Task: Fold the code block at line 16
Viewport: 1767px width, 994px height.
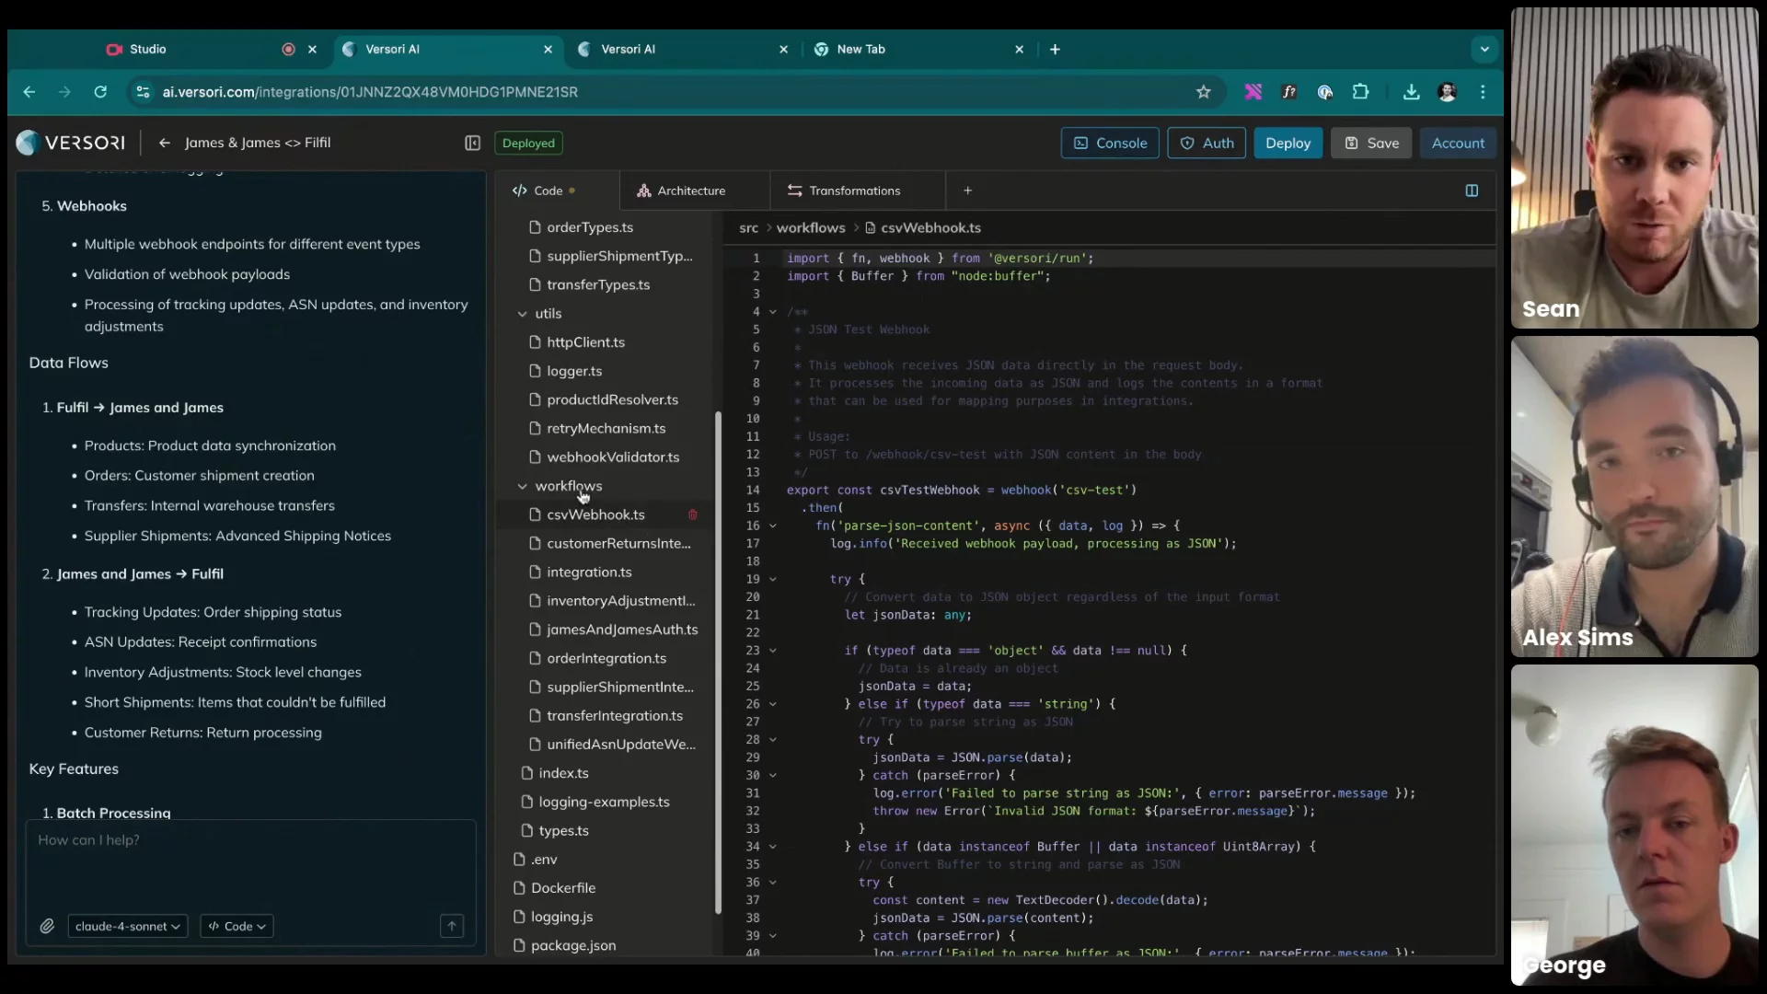Action: tap(772, 526)
